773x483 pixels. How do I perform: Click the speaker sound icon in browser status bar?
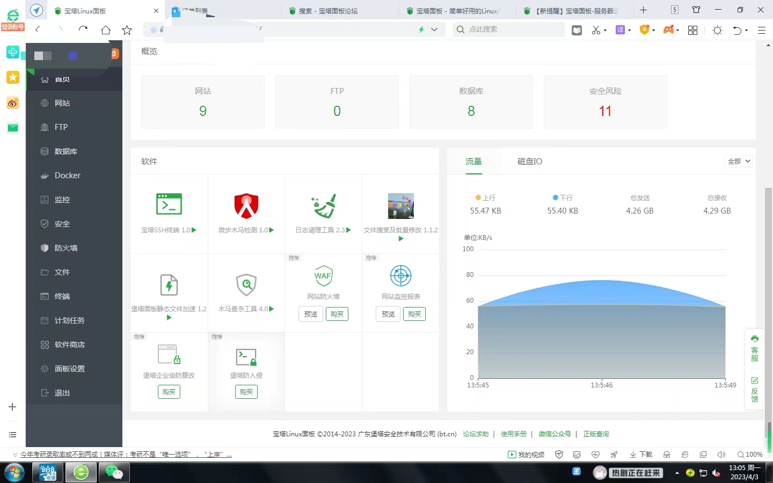coord(721,455)
